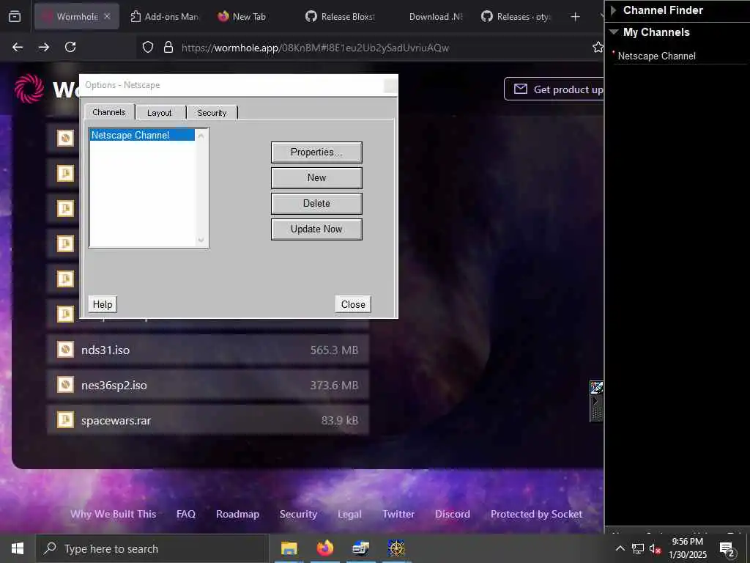Screen dimensions: 750x563
Task: Click the Firefox taskbar icon
Action: click(325, 548)
